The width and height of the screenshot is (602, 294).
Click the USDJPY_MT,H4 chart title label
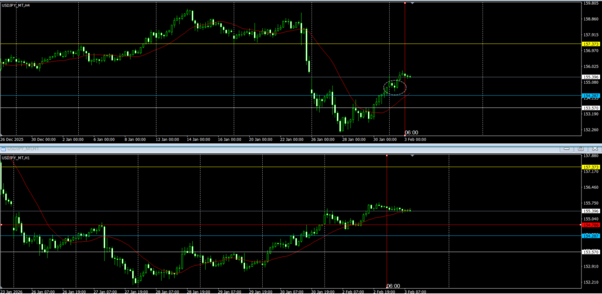[x=18, y=5]
